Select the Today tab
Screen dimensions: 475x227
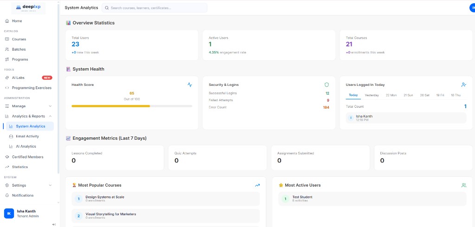tap(353, 95)
